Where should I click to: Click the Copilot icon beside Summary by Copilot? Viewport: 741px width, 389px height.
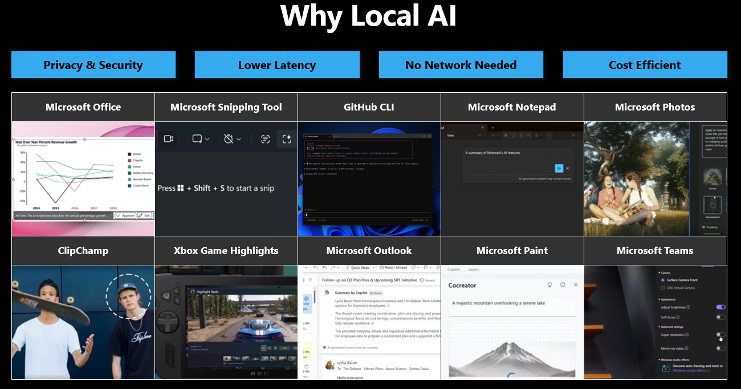coord(327,292)
